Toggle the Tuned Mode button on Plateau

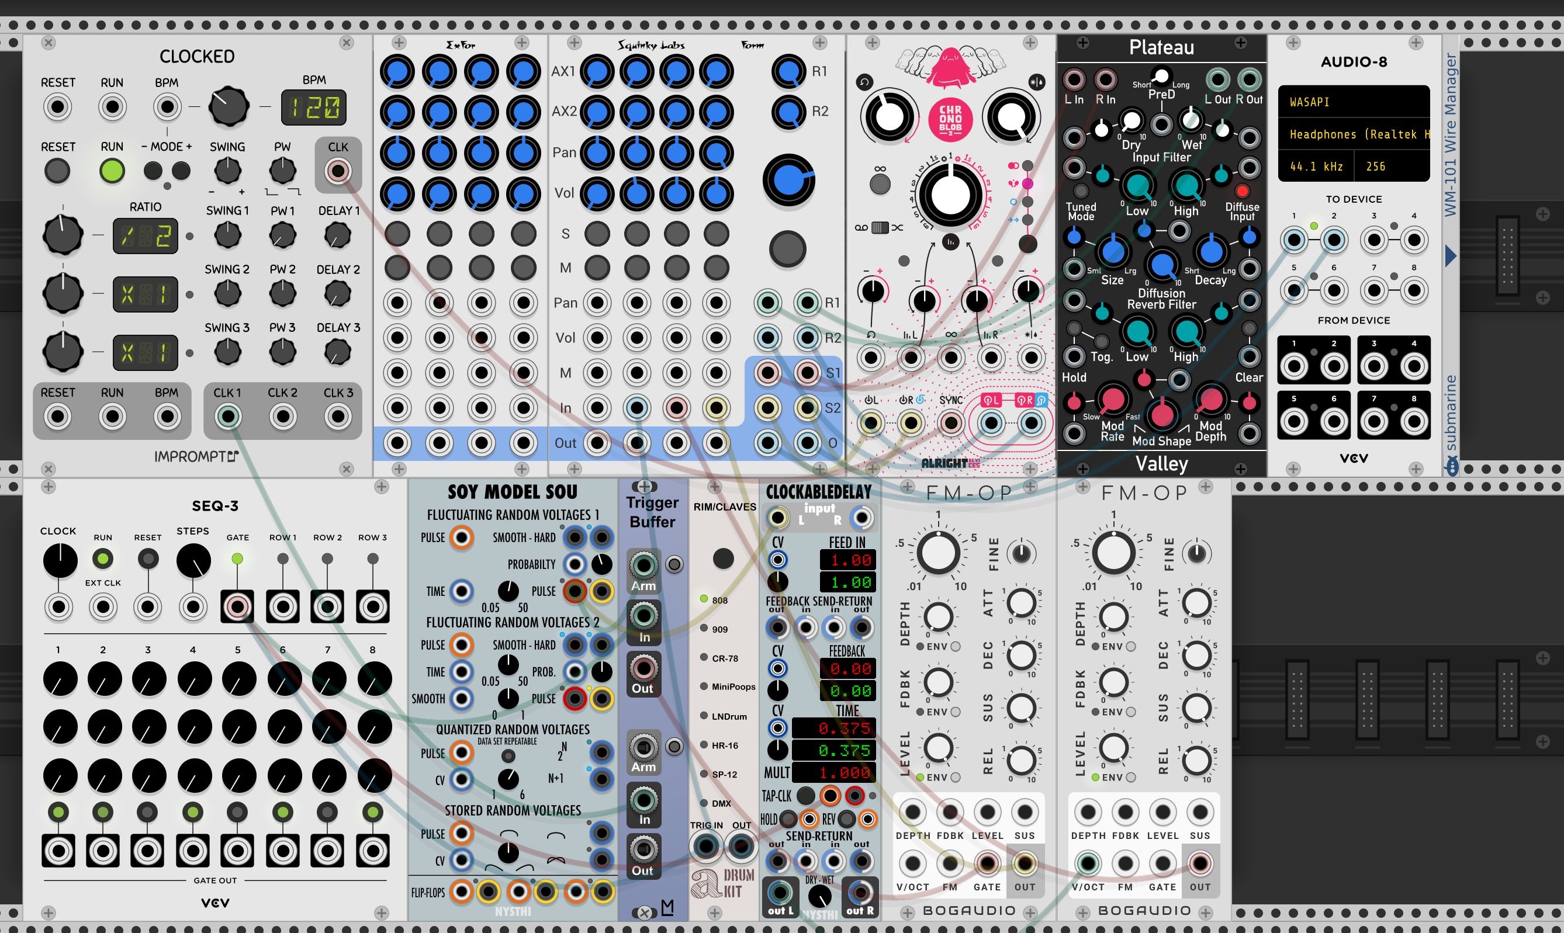[x=1081, y=190]
